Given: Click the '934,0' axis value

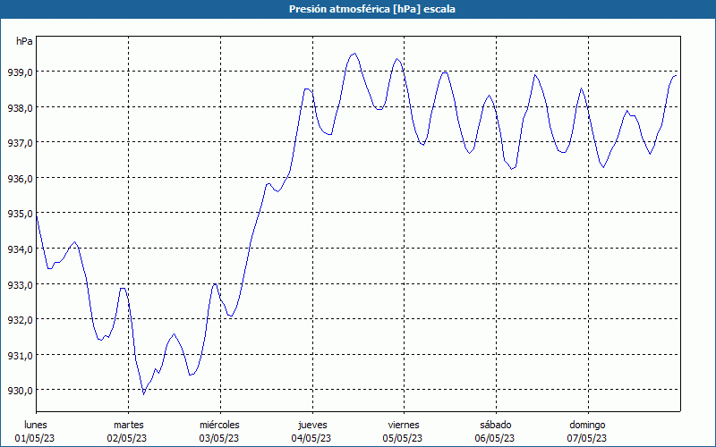Looking at the screenshot, I should (x=20, y=249).
